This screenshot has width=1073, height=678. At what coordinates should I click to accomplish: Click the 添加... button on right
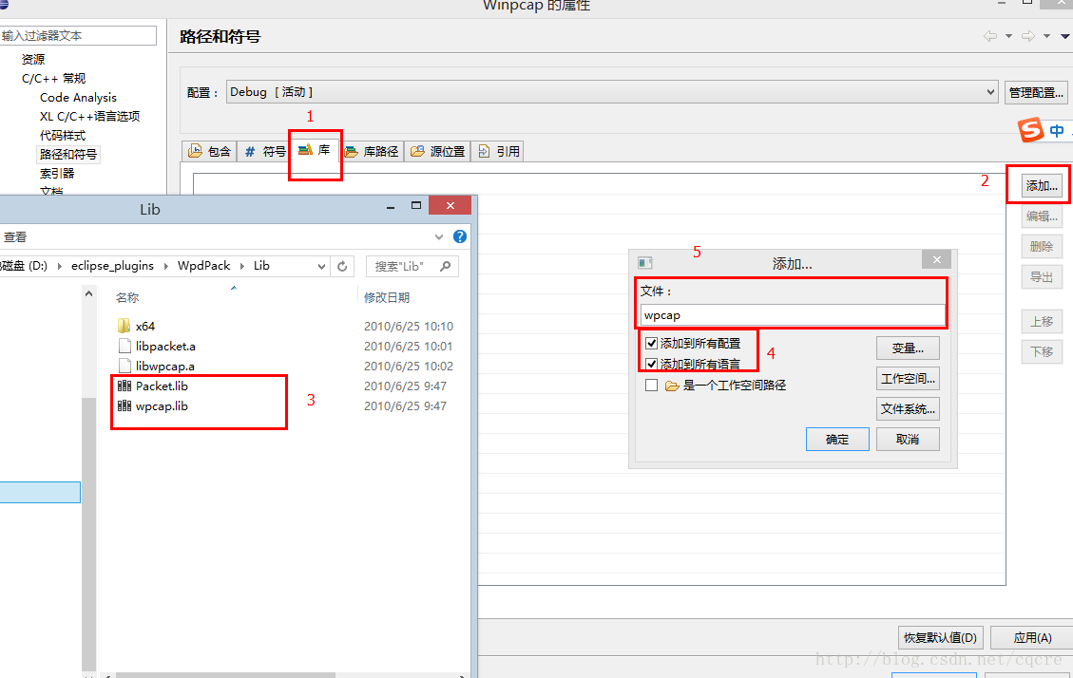(1042, 185)
